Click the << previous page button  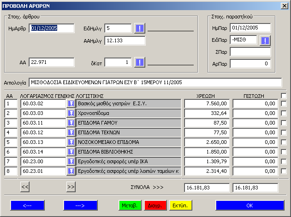point(25,187)
